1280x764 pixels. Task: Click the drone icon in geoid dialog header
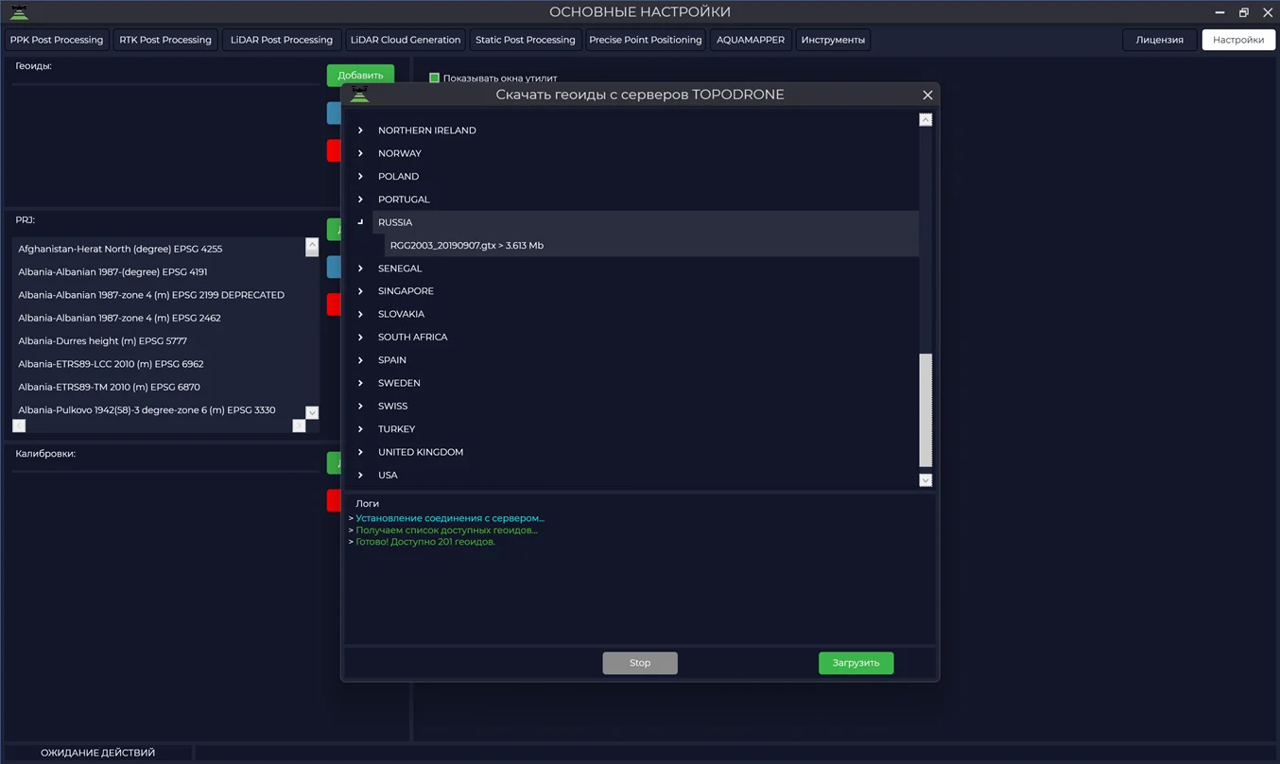[359, 95]
